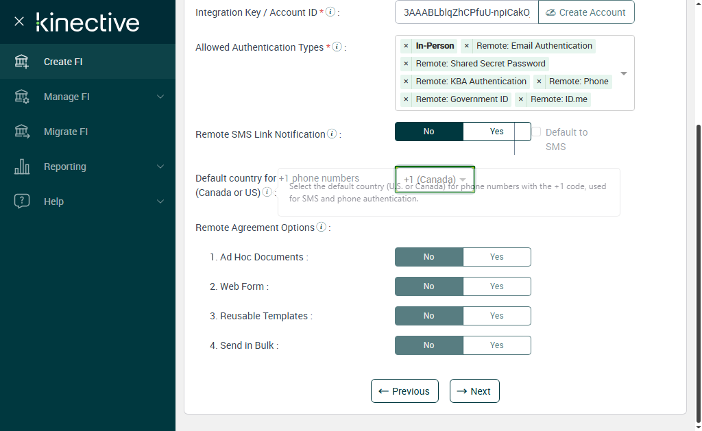Open the Reporting menu item

(x=65, y=167)
